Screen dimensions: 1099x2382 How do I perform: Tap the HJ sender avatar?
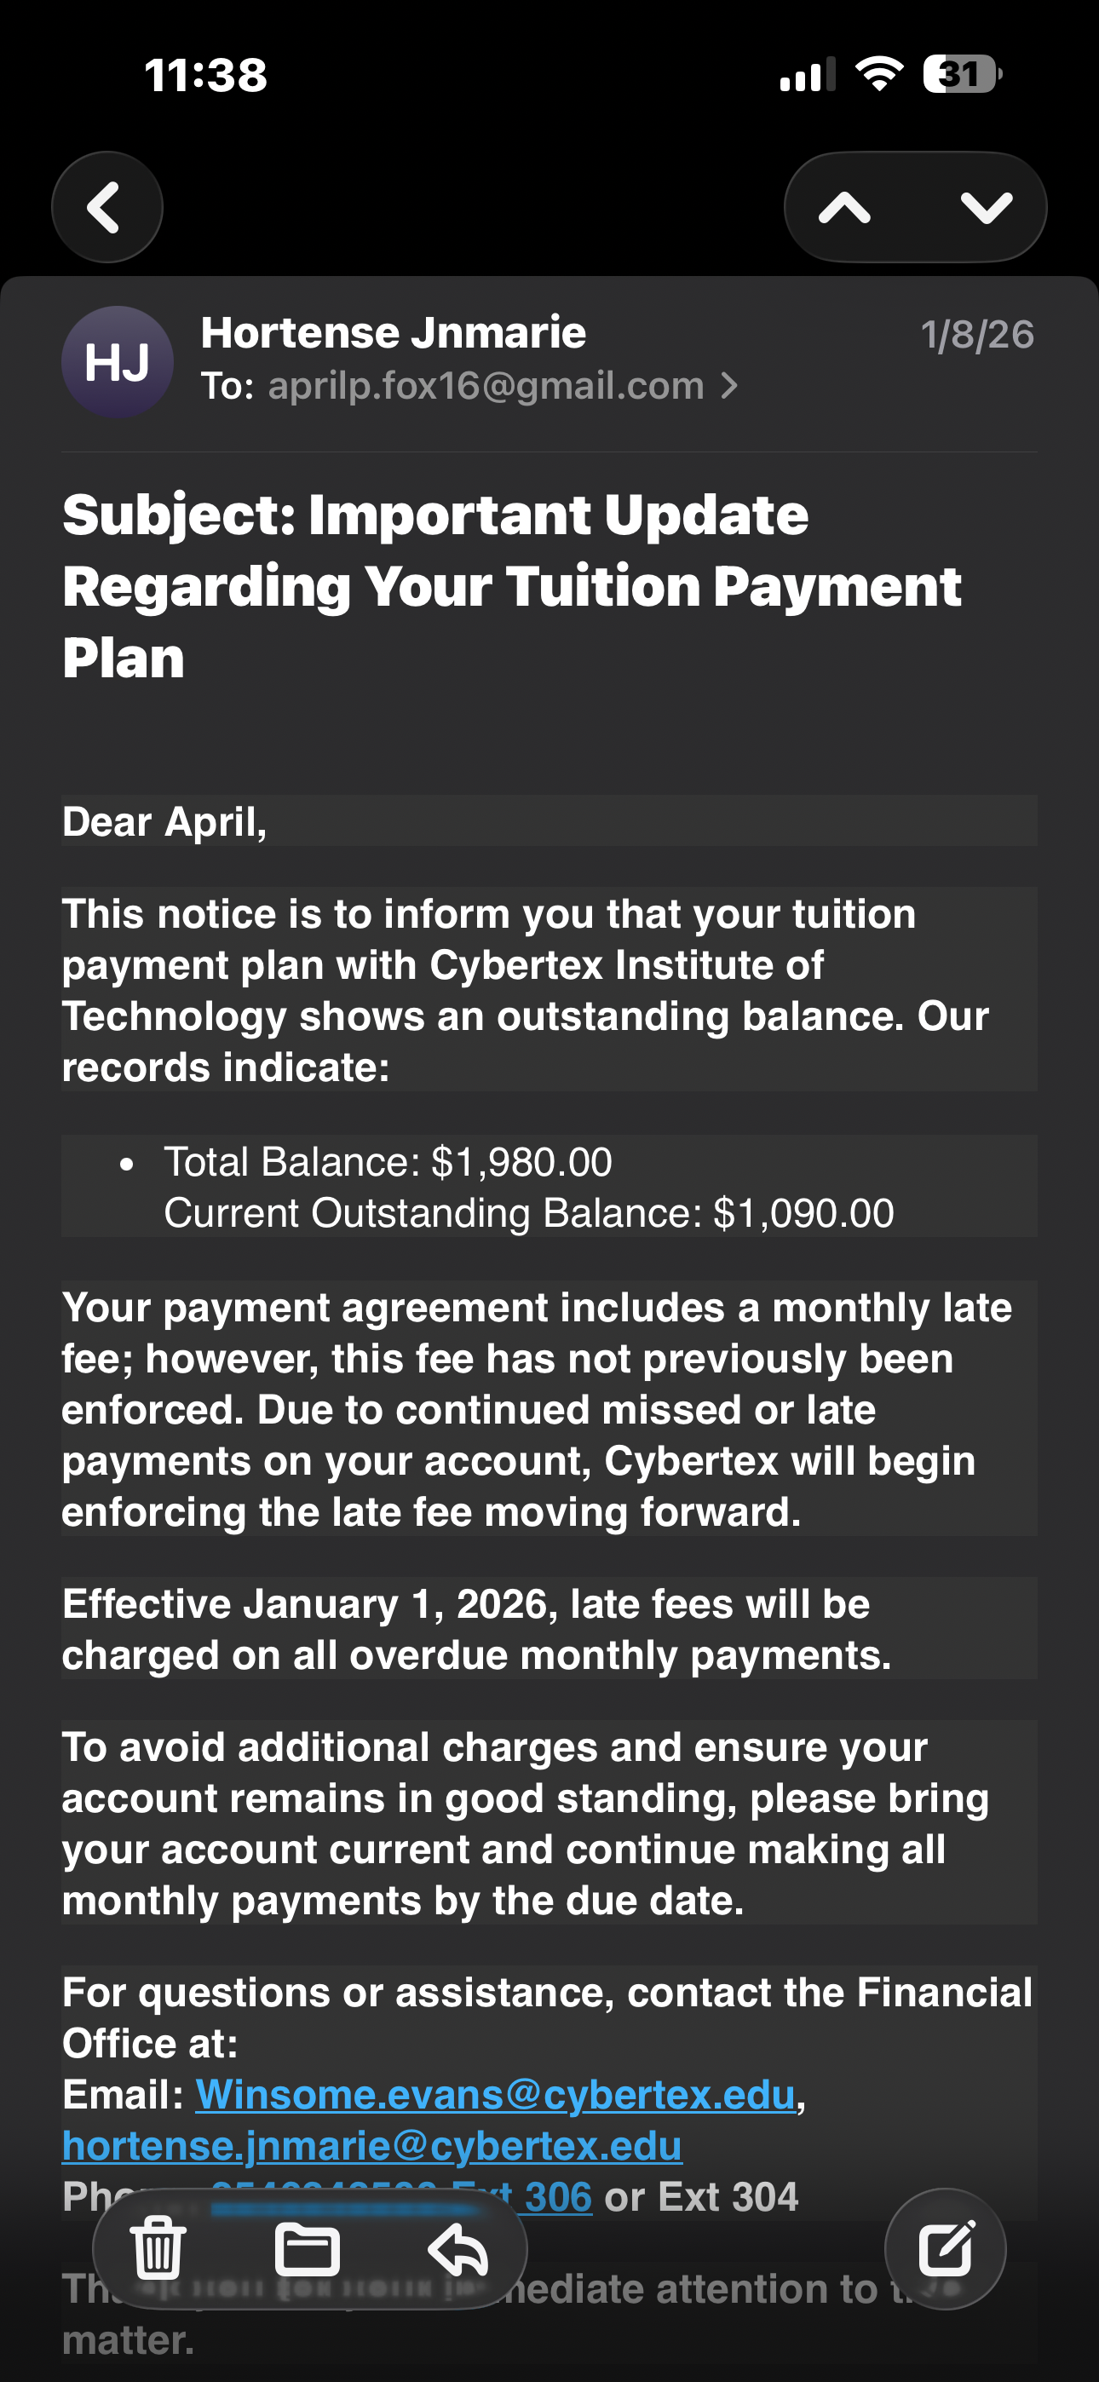118,361
